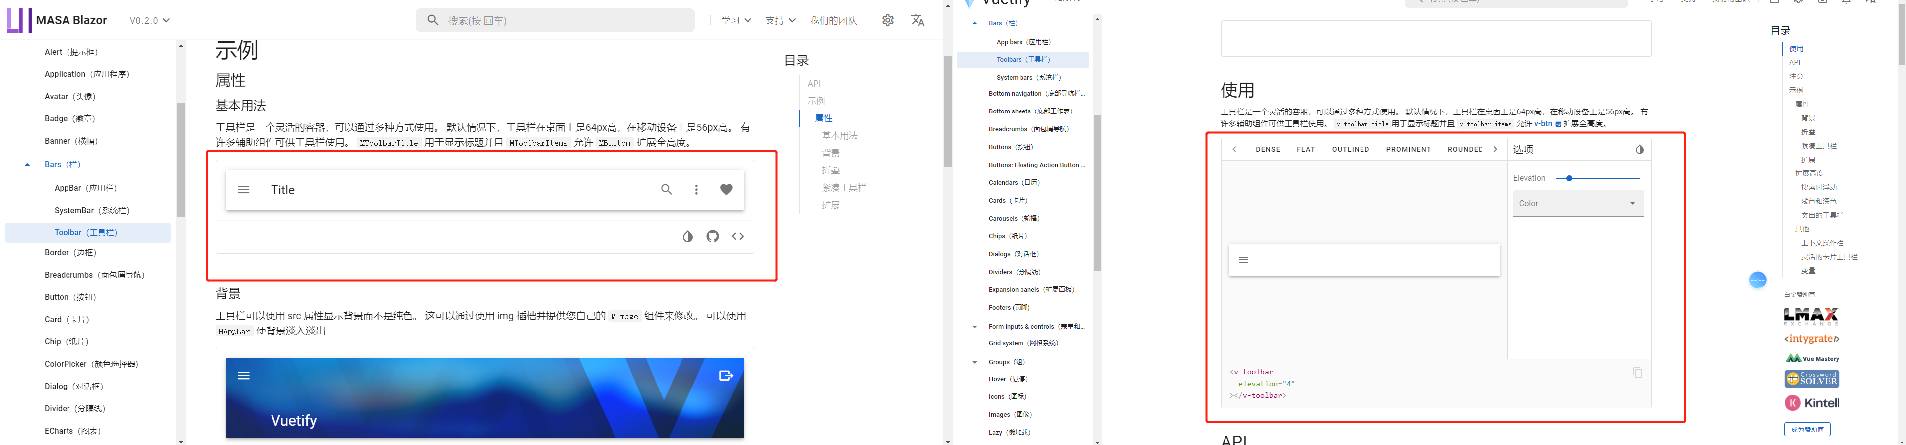Click left chevron in Vuetify options tabs

(x=1234, y=149)
